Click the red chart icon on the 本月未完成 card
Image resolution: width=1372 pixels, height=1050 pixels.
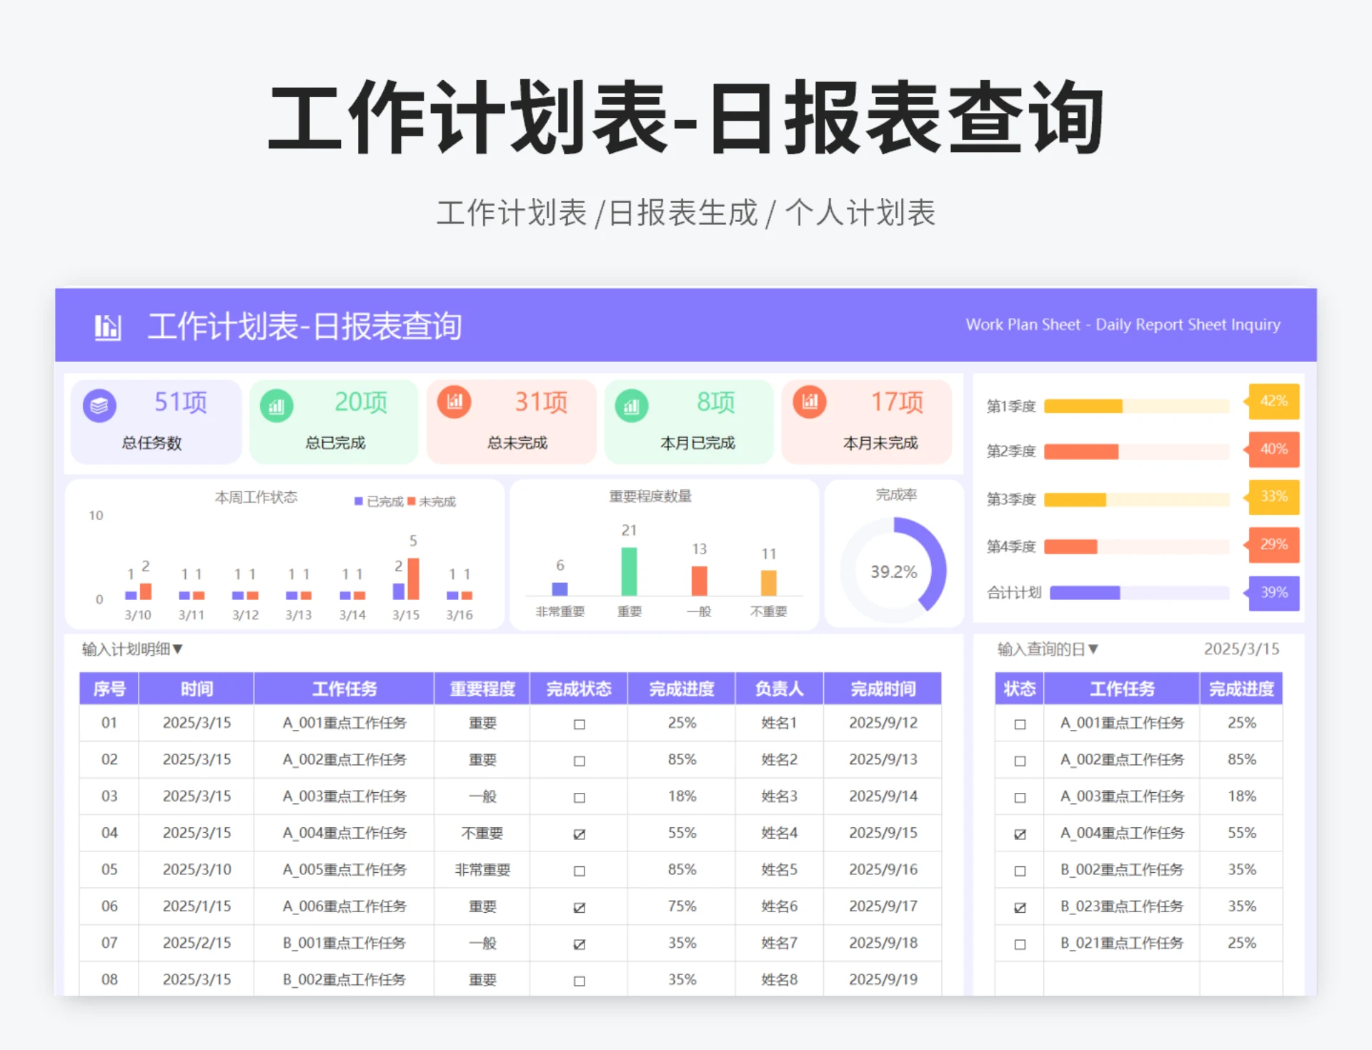pyautogui.click(x=809, y=402)
